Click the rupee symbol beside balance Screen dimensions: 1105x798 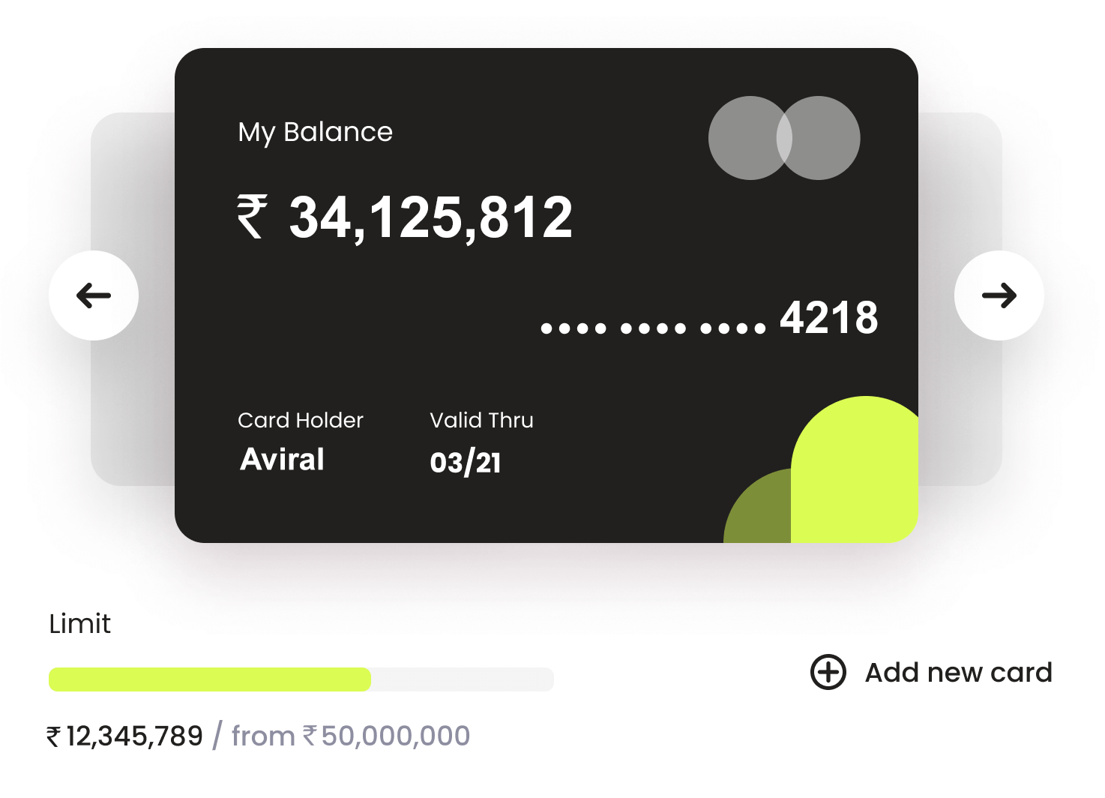pyautogui.click(x=253, y=216)
